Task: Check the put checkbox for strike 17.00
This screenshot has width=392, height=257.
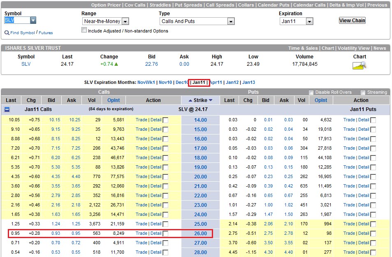Action: coord(373,148)
